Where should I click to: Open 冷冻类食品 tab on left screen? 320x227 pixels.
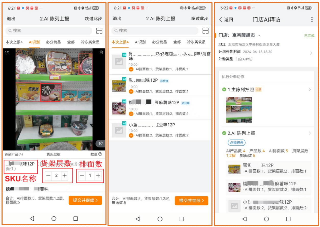coord(90,42)
